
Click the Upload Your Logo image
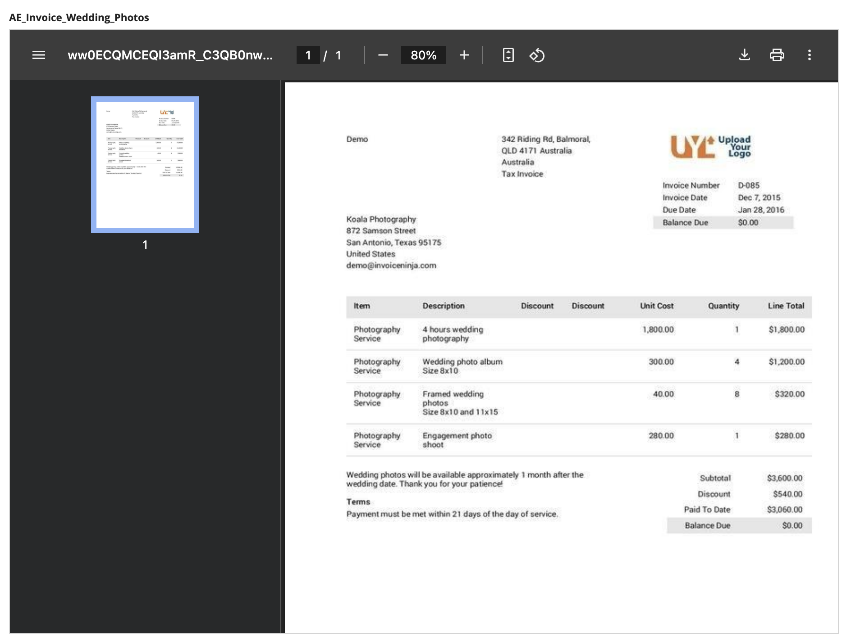711,147
